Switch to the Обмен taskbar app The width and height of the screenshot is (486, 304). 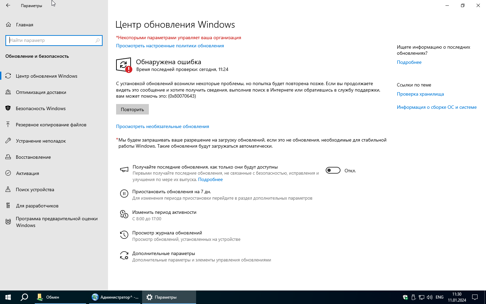[x=60, y=297]
